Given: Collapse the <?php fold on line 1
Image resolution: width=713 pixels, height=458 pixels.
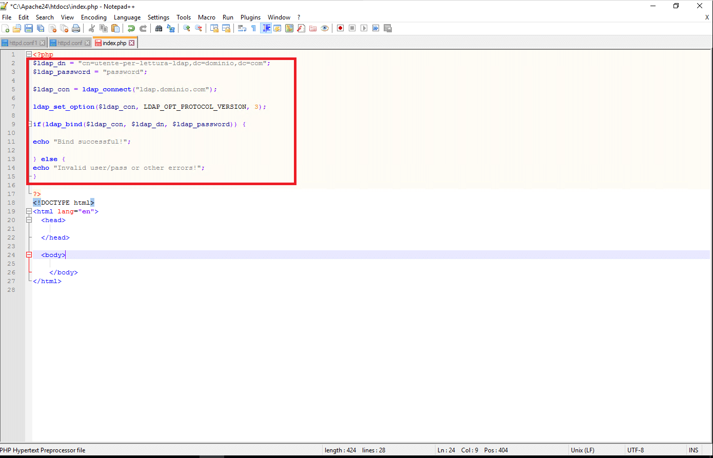Looking at the screenshot, I should 29,54.
